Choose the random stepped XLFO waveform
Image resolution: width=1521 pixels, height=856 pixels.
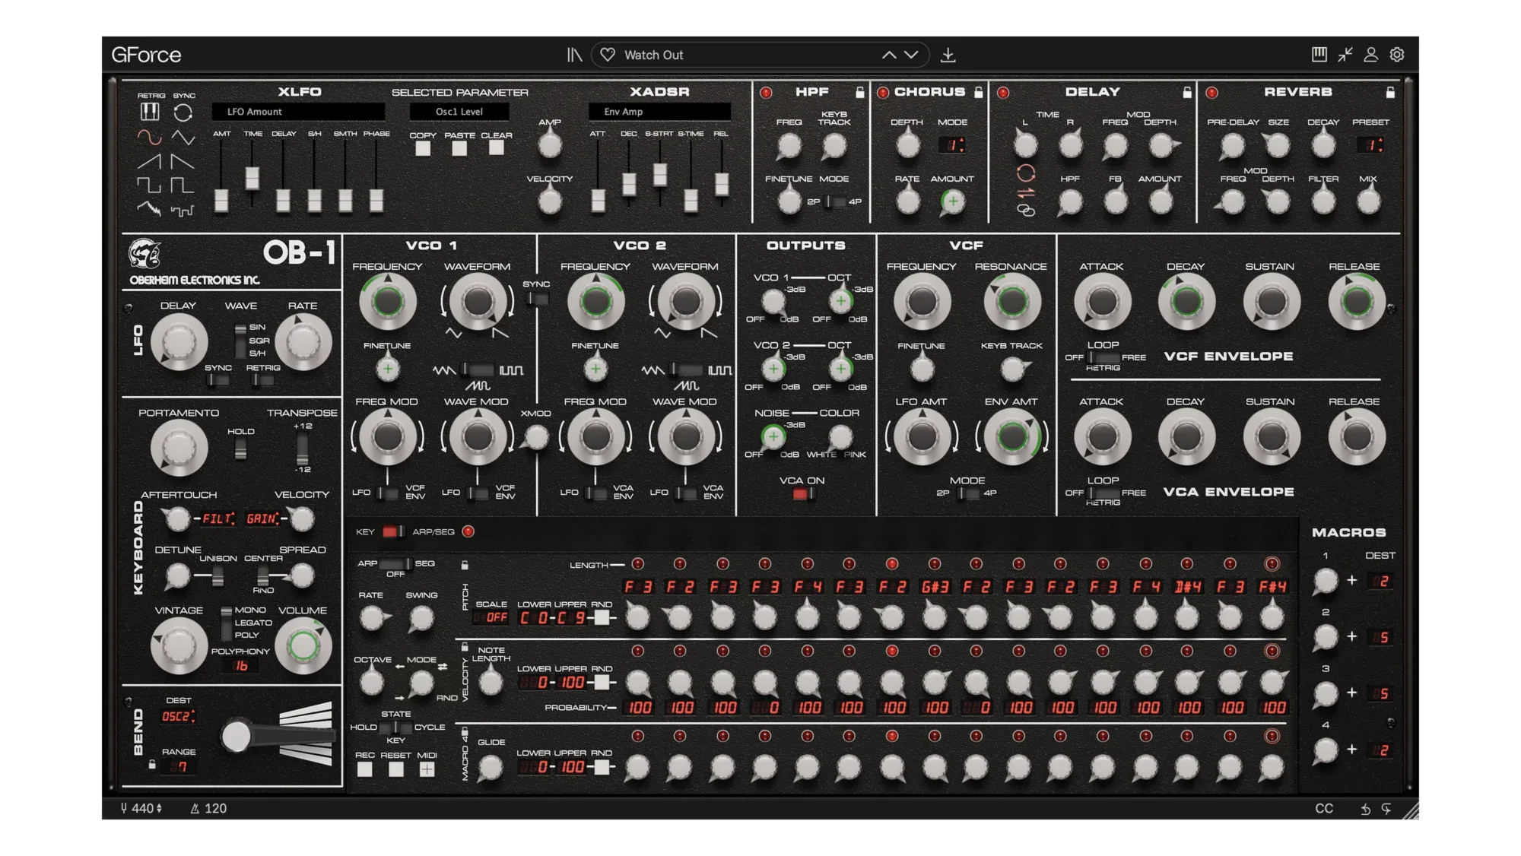[x=183, y=210]
